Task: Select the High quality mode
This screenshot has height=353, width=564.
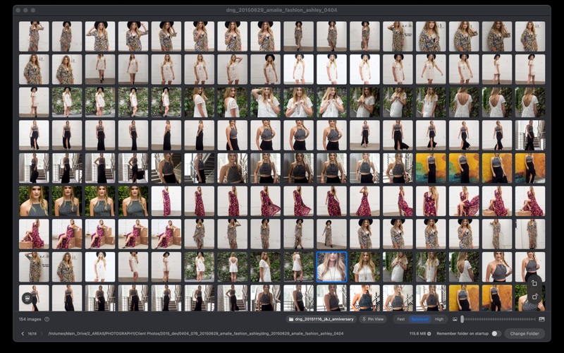Action: click(439, 319)
